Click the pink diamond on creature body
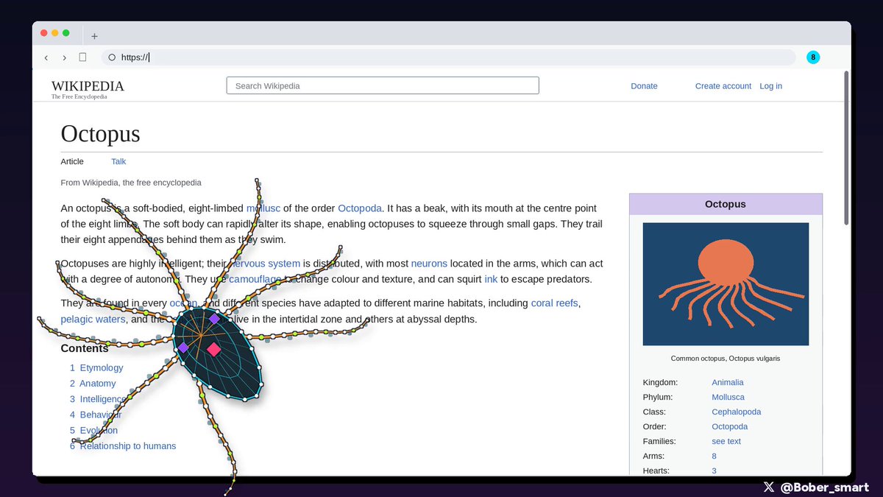 [x=213, y=349]
